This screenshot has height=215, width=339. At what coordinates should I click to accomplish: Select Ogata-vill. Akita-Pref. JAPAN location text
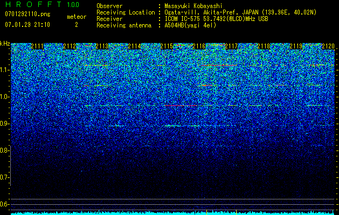tap(240, 12)
